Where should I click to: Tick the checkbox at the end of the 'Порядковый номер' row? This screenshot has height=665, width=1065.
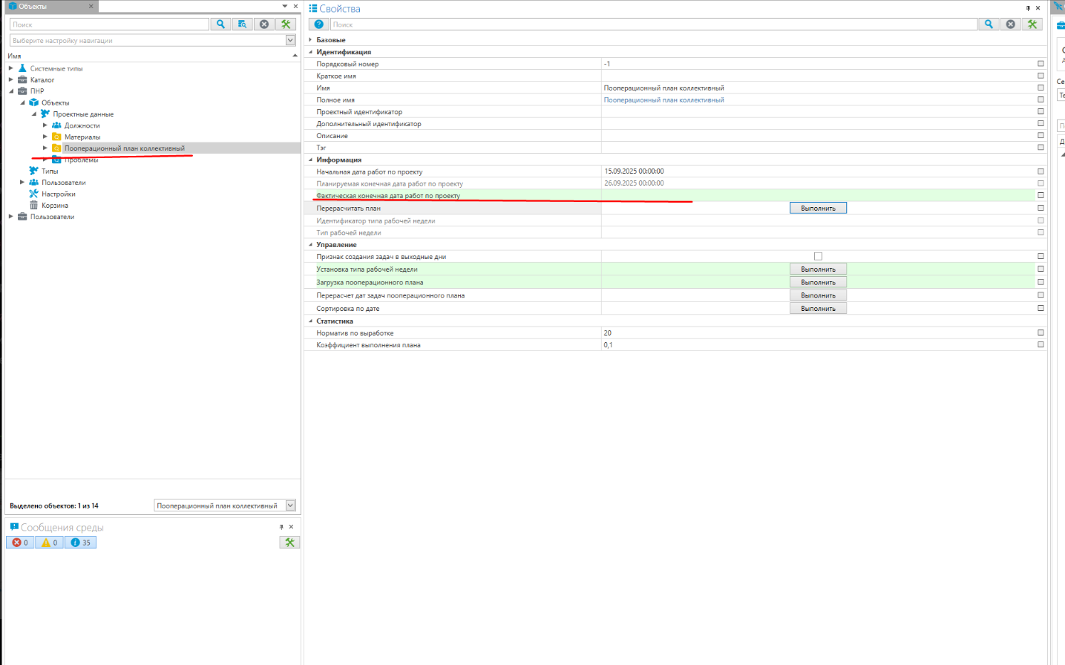pyautogui.click(x=1041, y=64)
